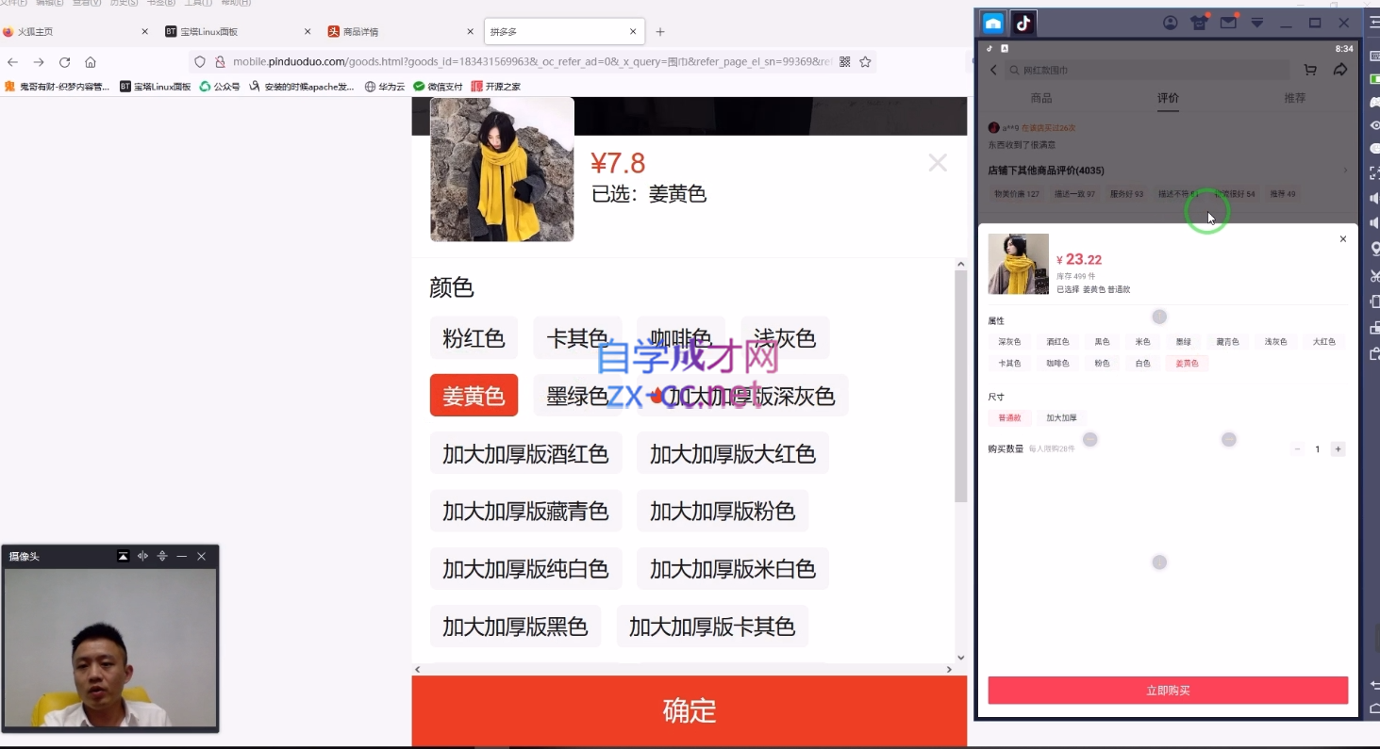Select the 姜黄色 color option
This screenshot has width=1380, height=749.
[474, 396]
